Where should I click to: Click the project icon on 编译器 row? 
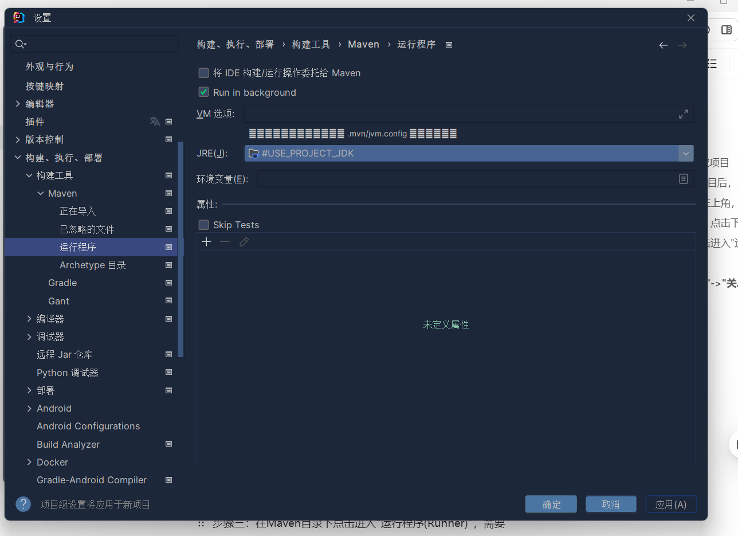point(169,319)
